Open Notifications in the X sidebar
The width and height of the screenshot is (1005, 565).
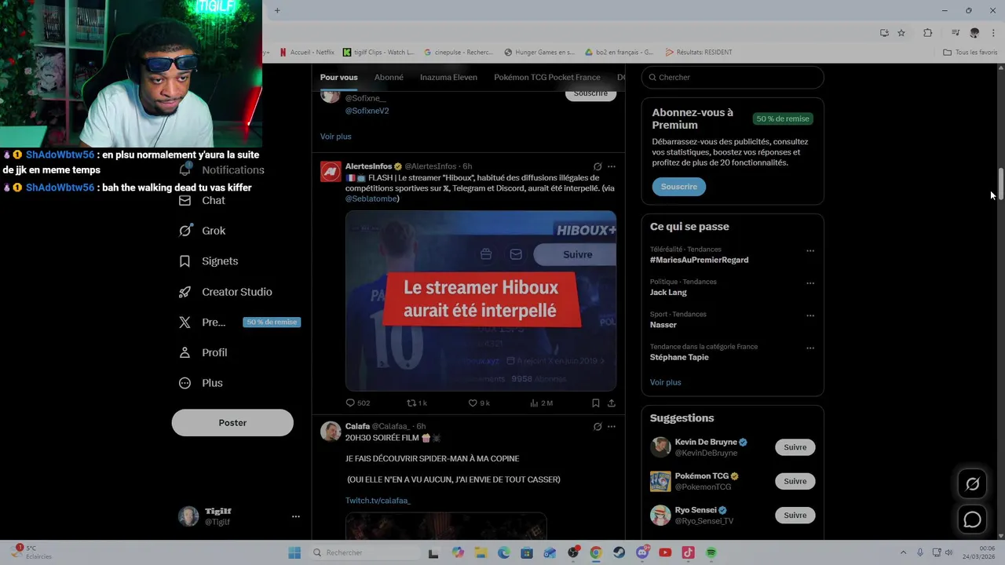coord(221,170)
